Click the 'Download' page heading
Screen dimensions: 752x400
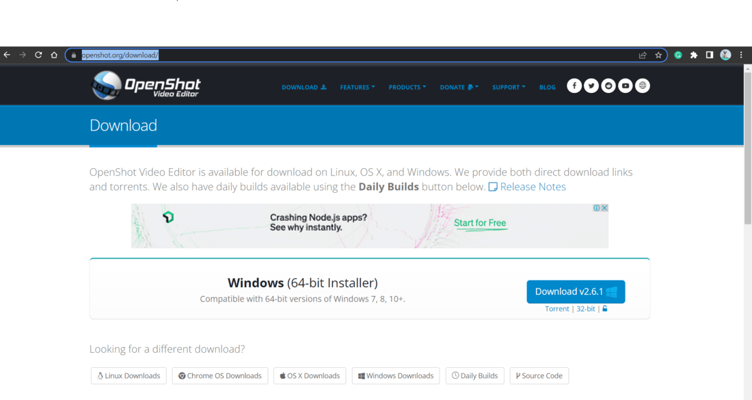123,125
